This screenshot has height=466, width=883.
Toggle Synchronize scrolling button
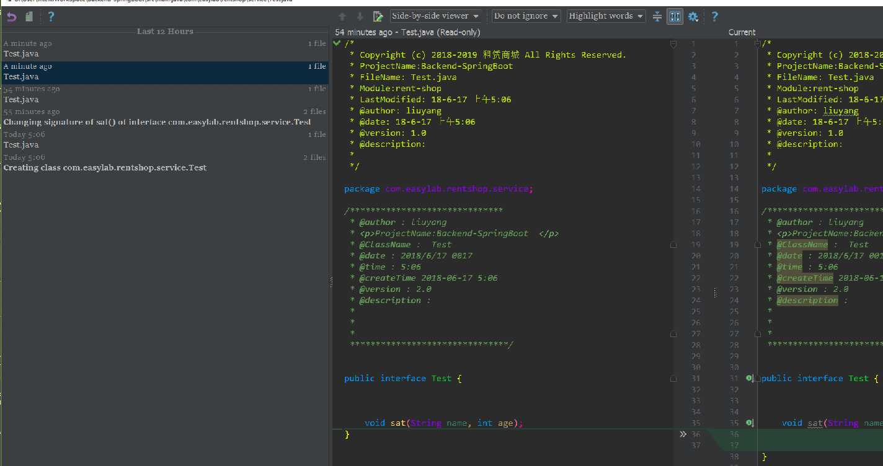click(x=675, y=17)
